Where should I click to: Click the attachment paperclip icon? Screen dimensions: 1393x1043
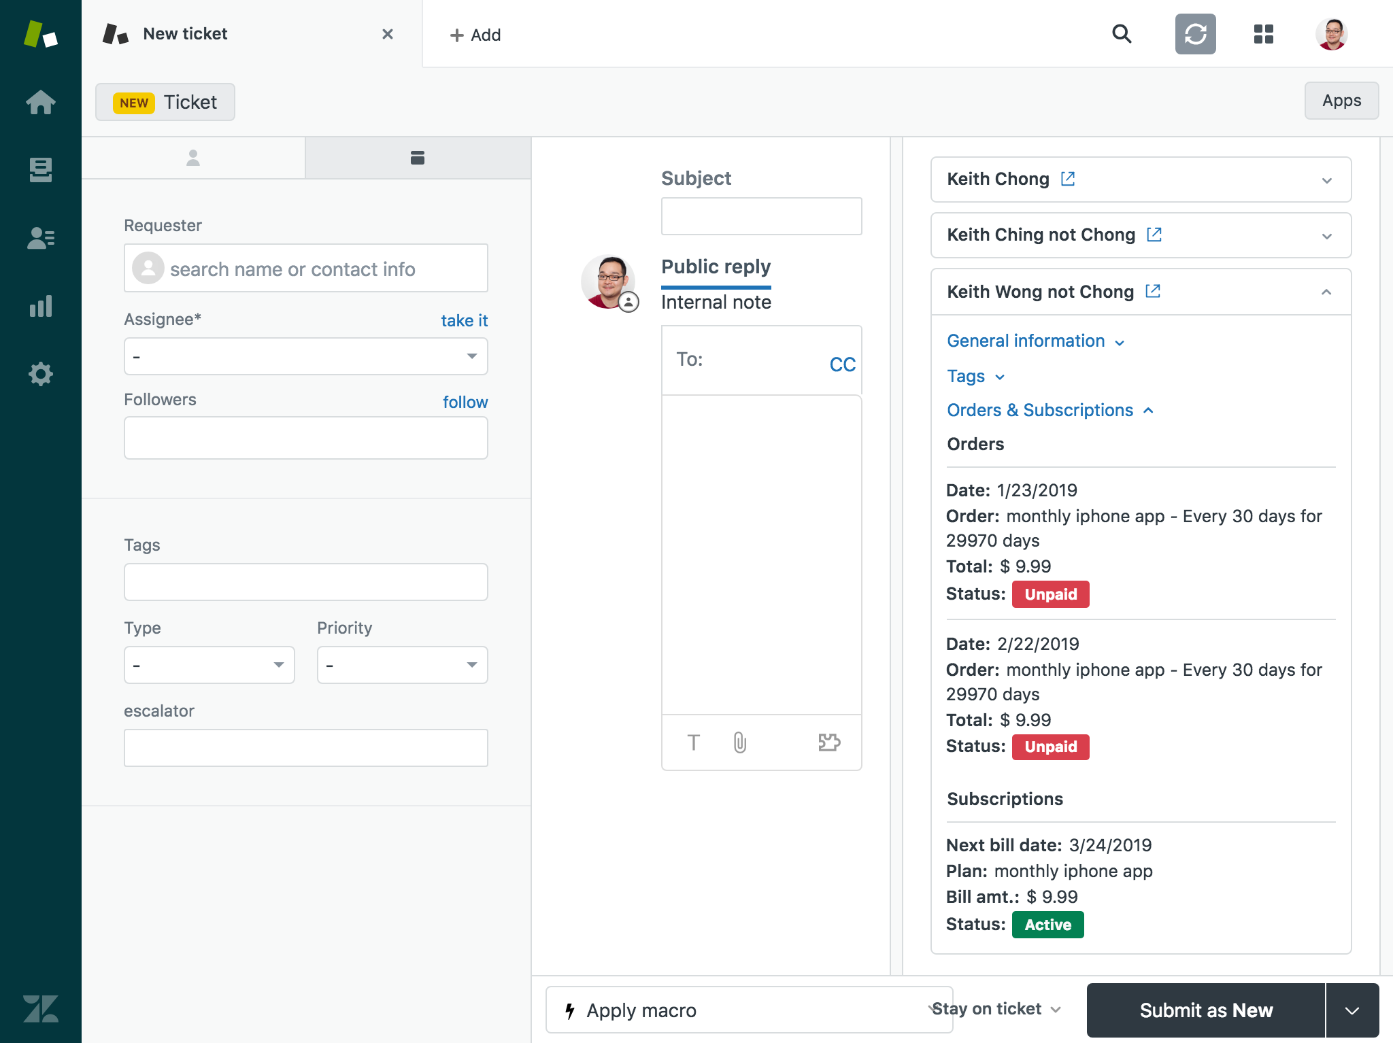point(740,742)
